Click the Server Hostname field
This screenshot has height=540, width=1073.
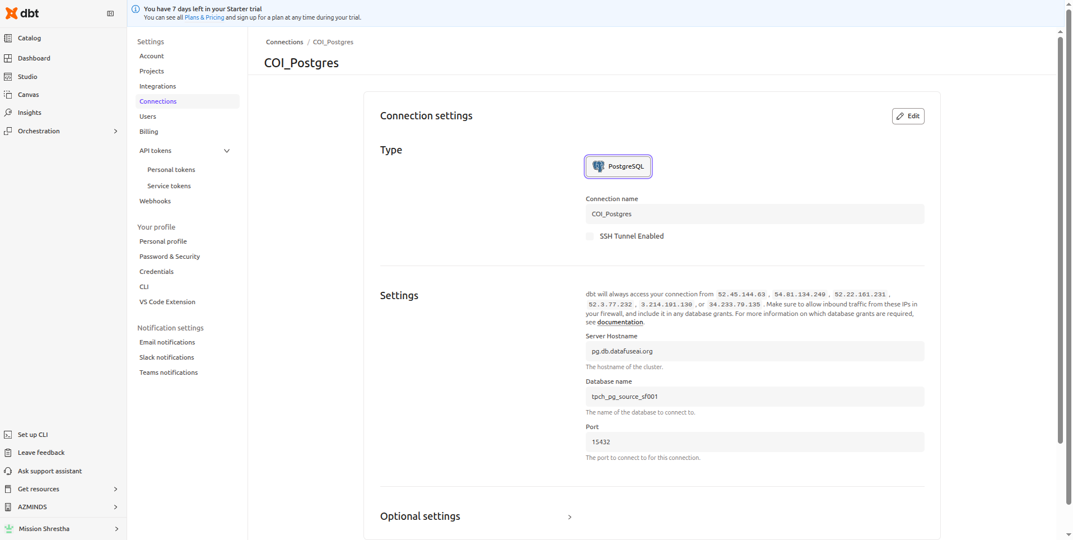pos(755,351)
